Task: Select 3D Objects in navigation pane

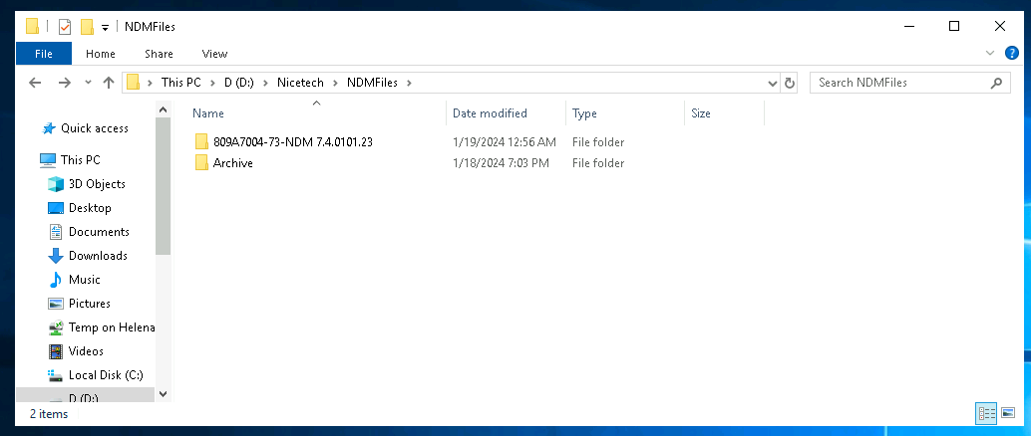Action: click(x=96, y=184)
